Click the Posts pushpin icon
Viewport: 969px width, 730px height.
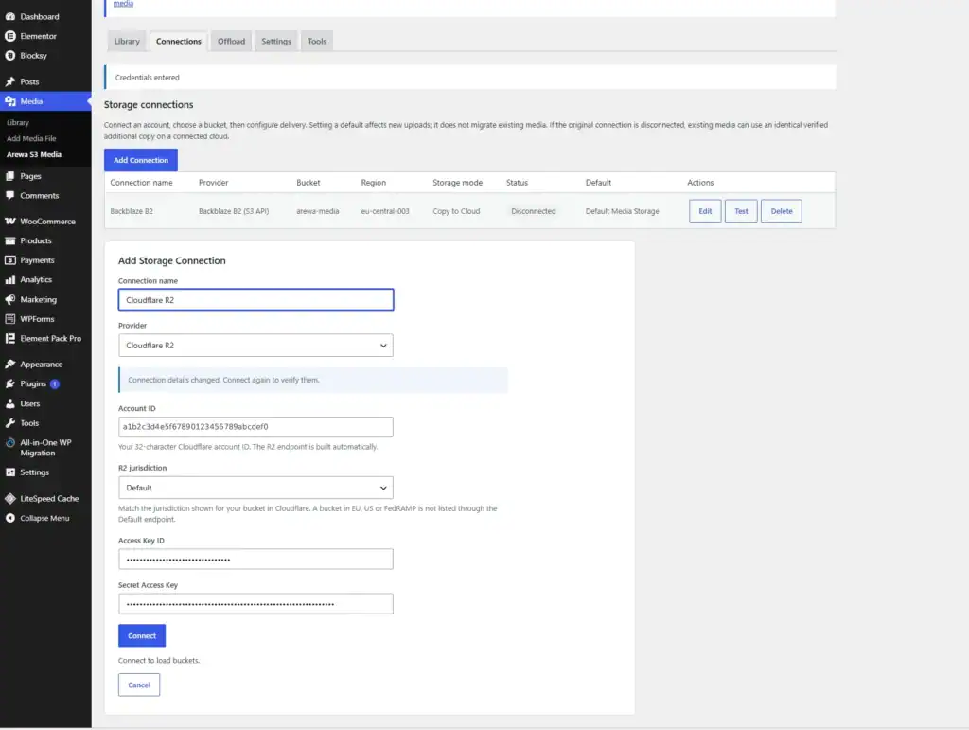tap(9, 81)
